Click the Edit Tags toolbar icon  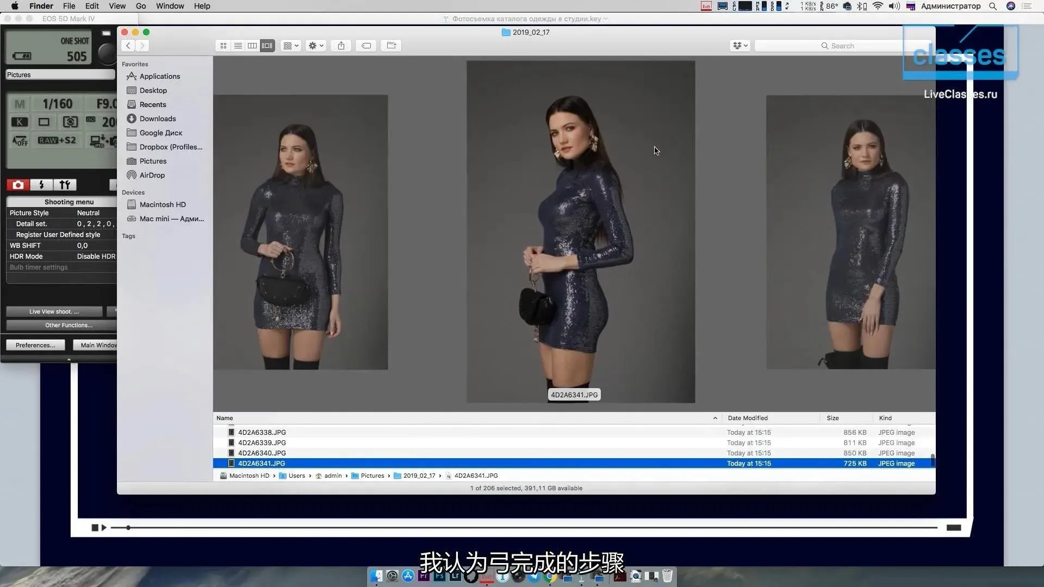coord(366,46)
